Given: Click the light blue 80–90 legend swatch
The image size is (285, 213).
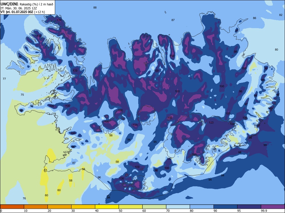Looking at the screenshot, I should [x=202, y=207].
